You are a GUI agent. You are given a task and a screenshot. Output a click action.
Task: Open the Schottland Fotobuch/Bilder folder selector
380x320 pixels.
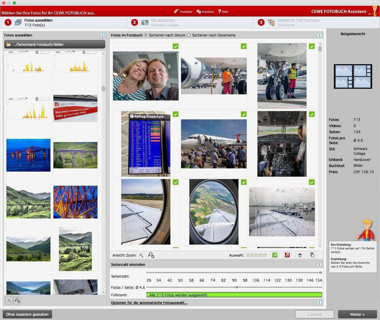(x=54, y=44)
